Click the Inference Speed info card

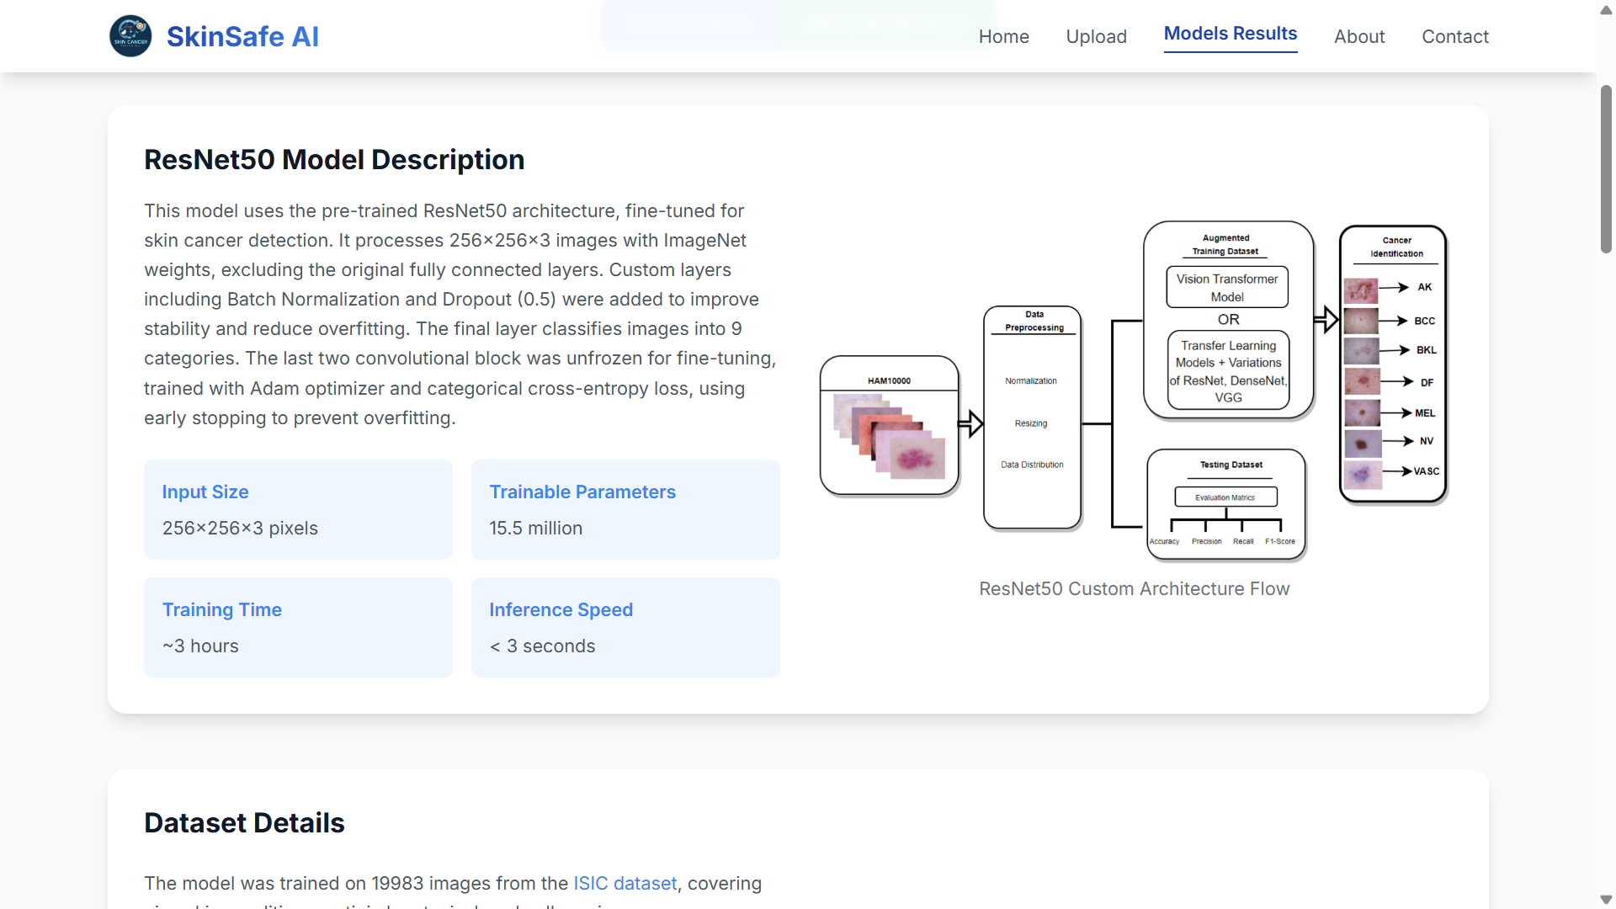click(625, 627)
